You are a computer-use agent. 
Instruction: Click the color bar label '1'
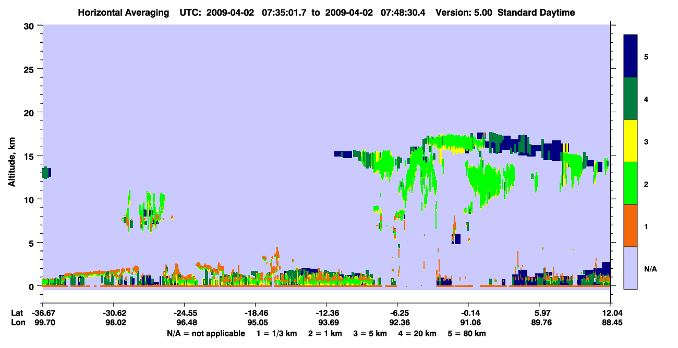(x=646, y=226)
